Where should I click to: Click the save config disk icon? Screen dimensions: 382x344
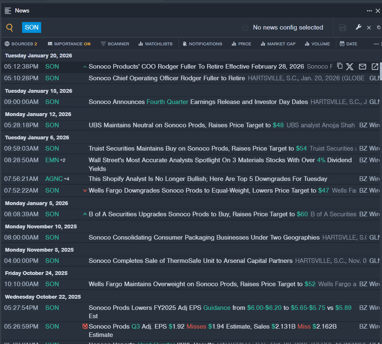(342, 28)
